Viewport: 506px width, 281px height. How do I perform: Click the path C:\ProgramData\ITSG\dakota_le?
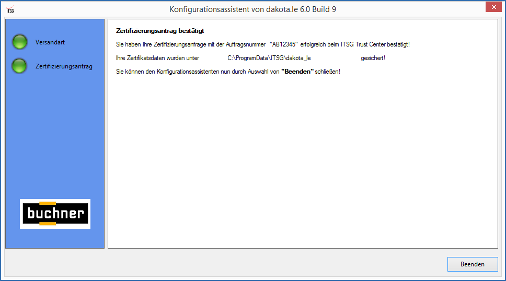click(x=269, y=58)
